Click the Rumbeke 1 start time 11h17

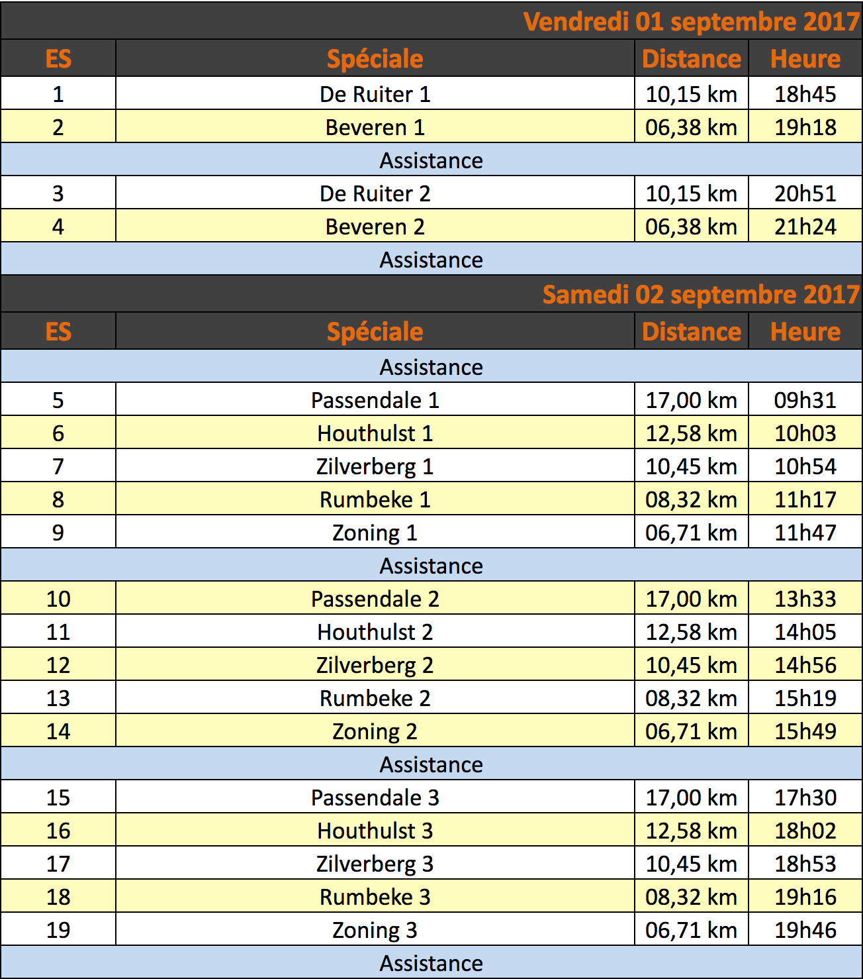click(x=805, y=499)
